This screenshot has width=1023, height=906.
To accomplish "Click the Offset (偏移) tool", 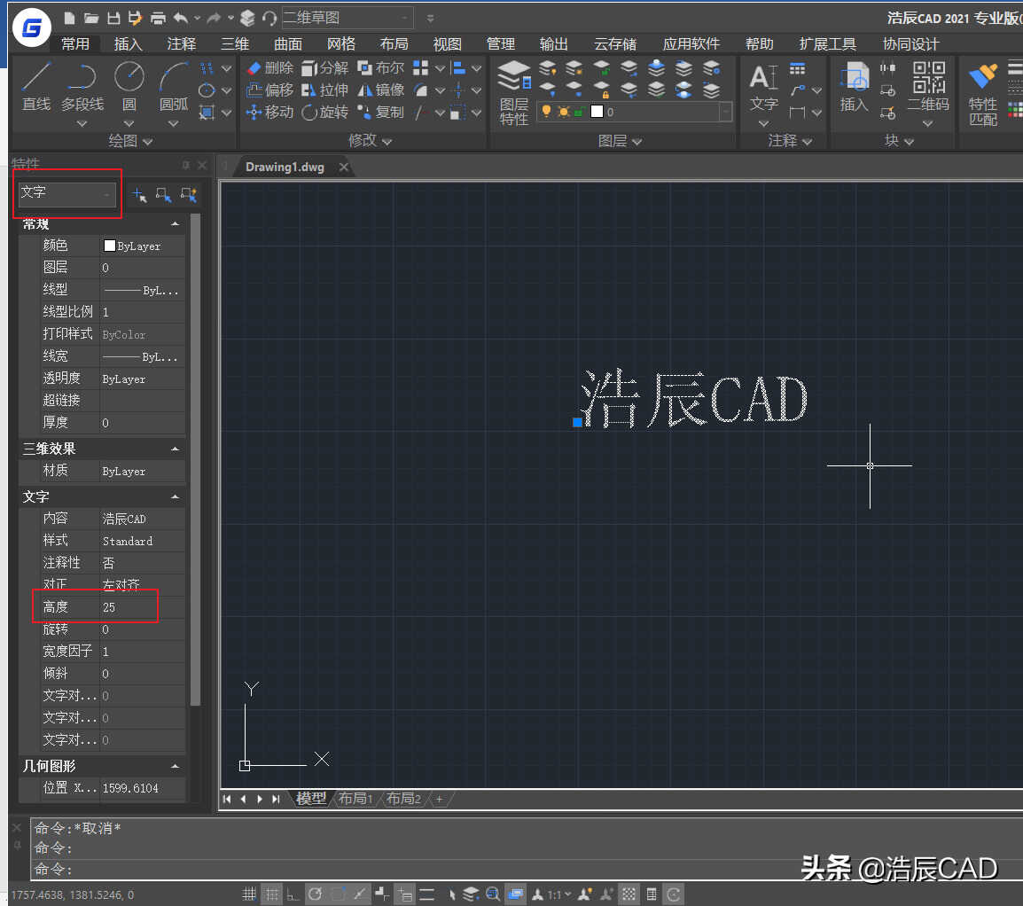I will (270, 90).
